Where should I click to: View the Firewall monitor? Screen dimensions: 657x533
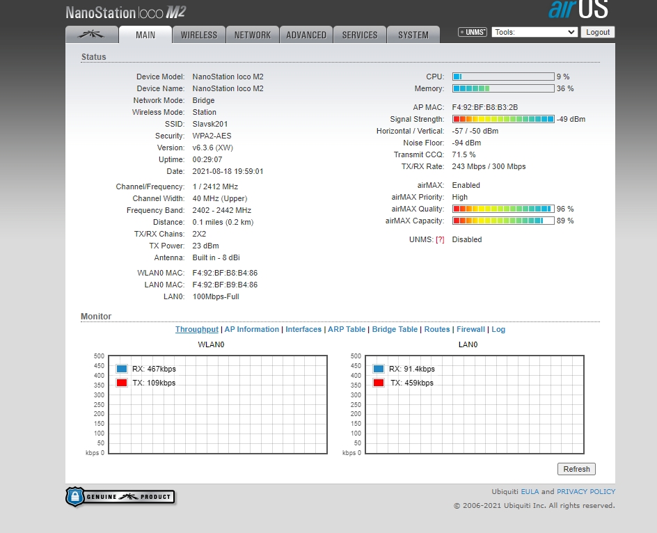coord(470,329)
